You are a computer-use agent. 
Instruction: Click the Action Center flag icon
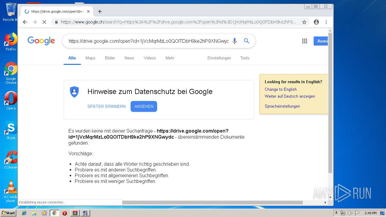pos(357,213)
